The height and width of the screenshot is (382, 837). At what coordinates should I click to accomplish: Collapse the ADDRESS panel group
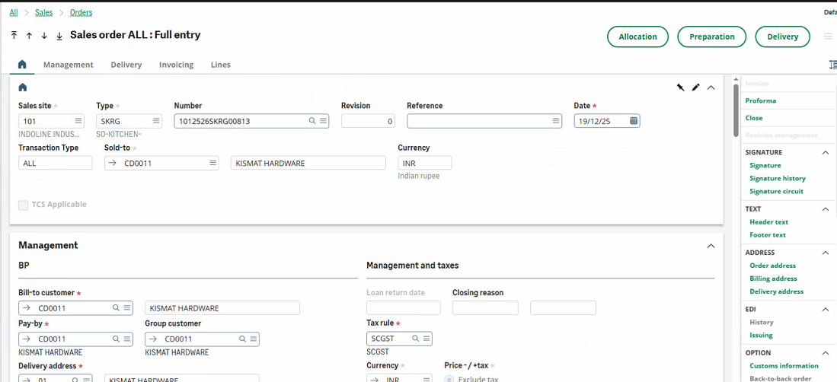(826, 253)
